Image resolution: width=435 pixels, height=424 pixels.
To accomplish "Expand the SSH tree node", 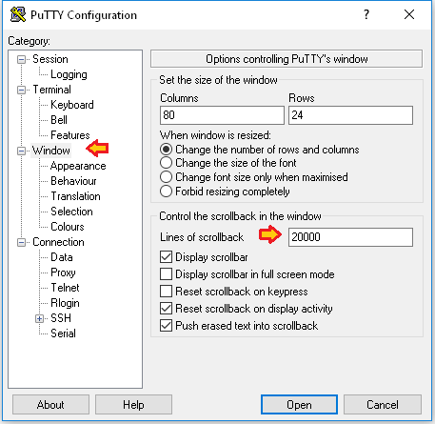I will tap(39, 318).
